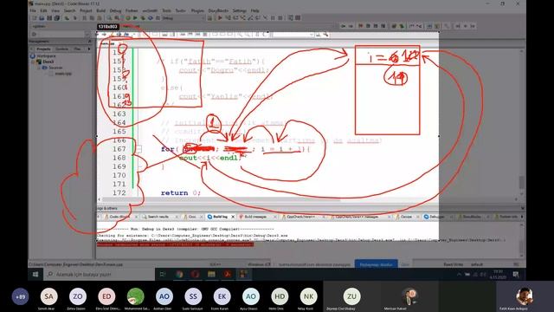Open the Help menu
The width and height of the screenshot is (554, 312).
[254, 10]
